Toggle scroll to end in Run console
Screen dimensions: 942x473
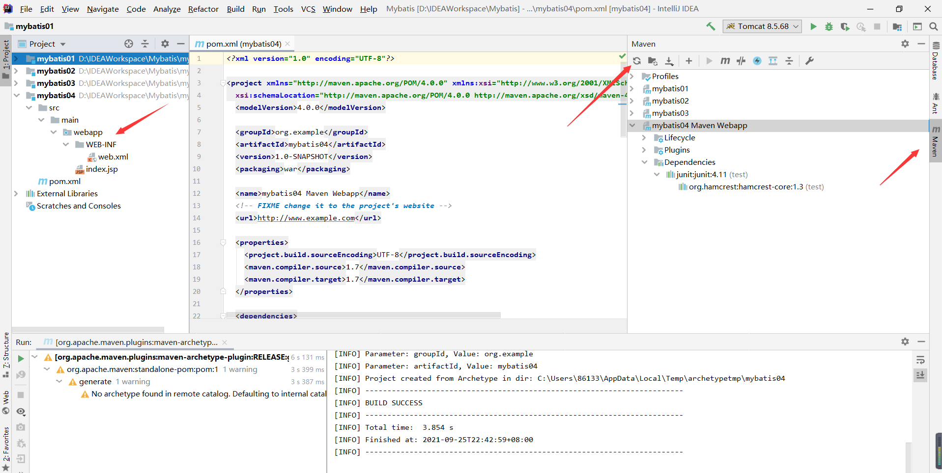[921, 375]
